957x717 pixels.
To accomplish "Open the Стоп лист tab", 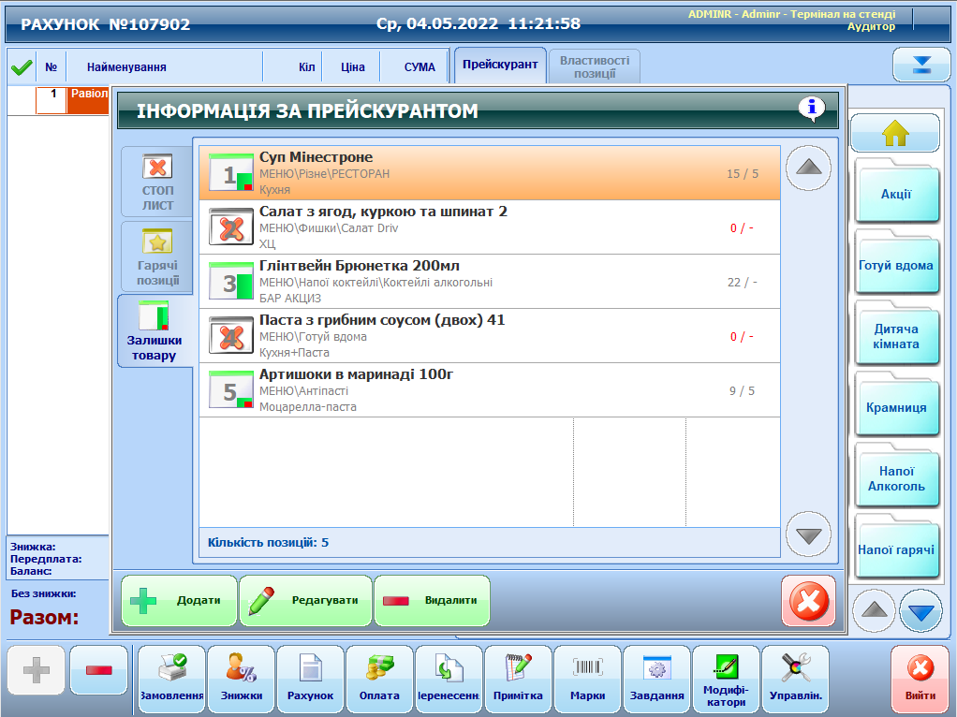I will click(x=156, y=182).
